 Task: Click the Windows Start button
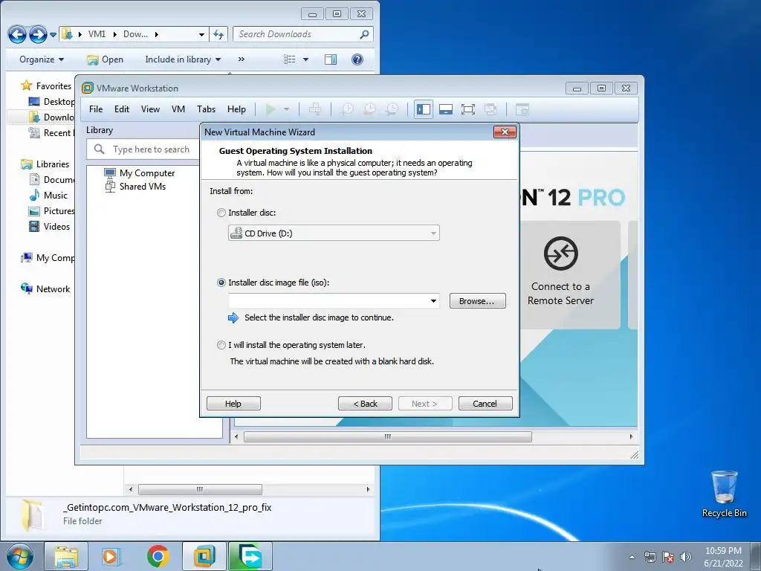click(x=19, y=557)
